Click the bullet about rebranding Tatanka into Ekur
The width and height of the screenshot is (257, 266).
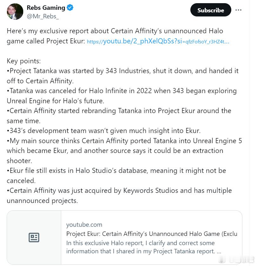pyautogui.click(x=119, y=116)
